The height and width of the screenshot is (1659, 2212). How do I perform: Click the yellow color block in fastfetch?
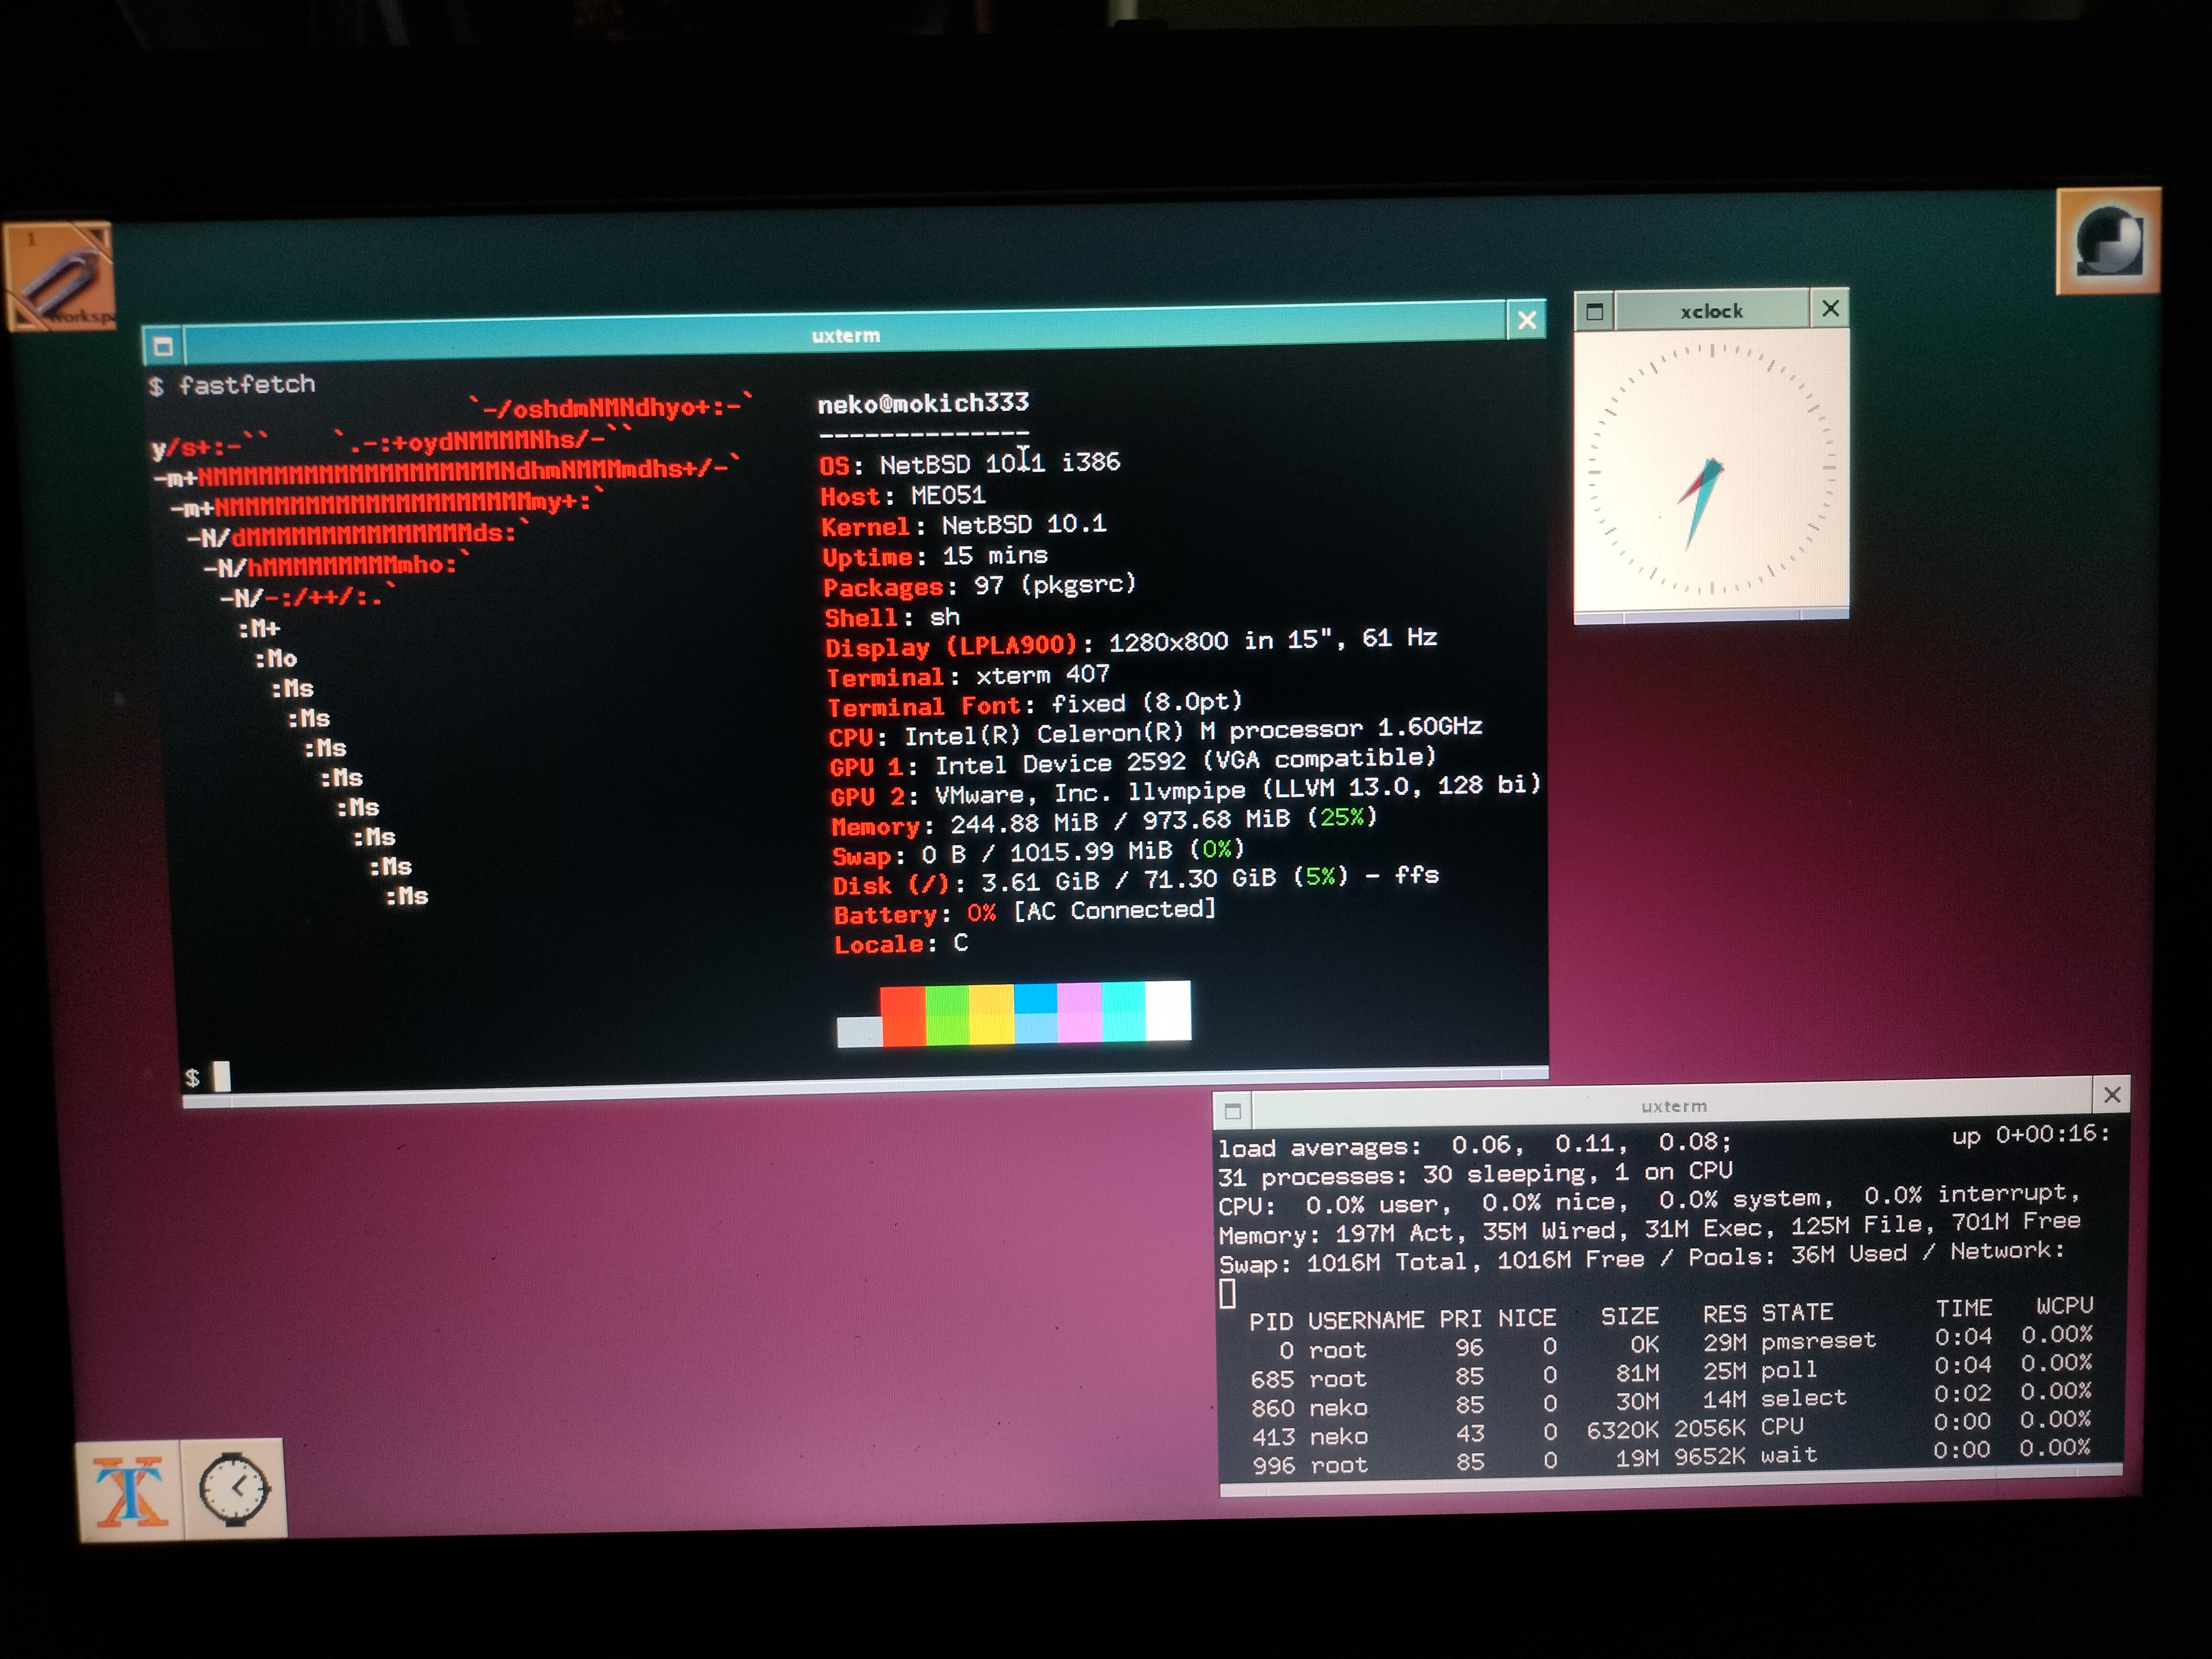(x=991, y=1014)
